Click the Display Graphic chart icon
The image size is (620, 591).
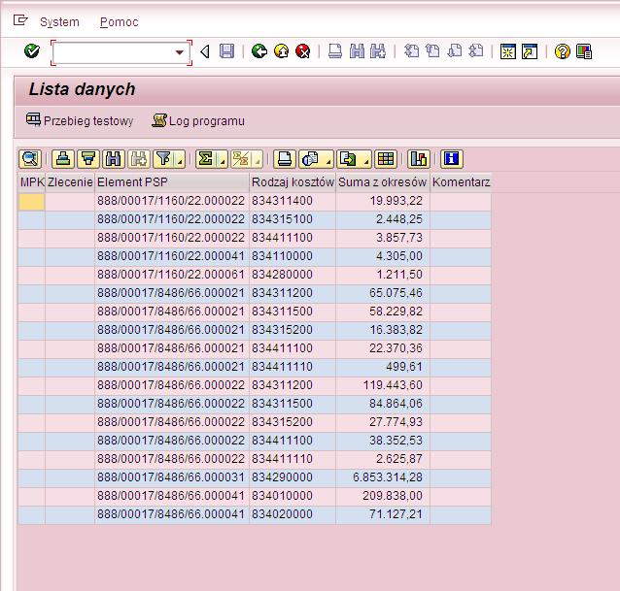[419, 159]
